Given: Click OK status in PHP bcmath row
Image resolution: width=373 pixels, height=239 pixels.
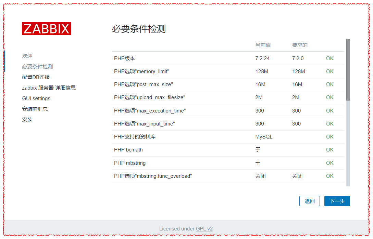Looking at the screenshot, I should tap(330, 150).
